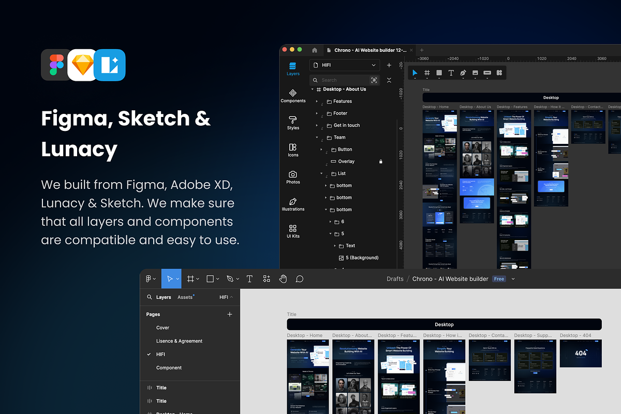
Task: Open the Lisence & Agreement page
Action: click(x=179, y=341)
